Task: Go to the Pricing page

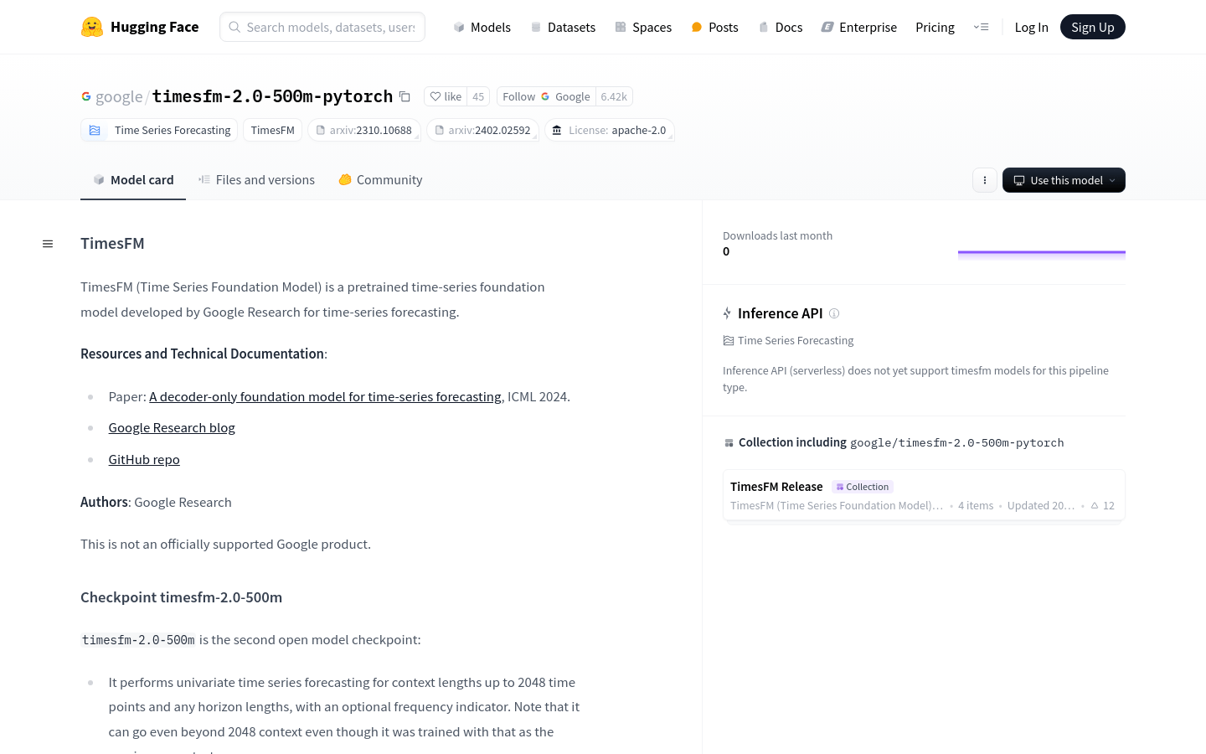Action: 935,27
